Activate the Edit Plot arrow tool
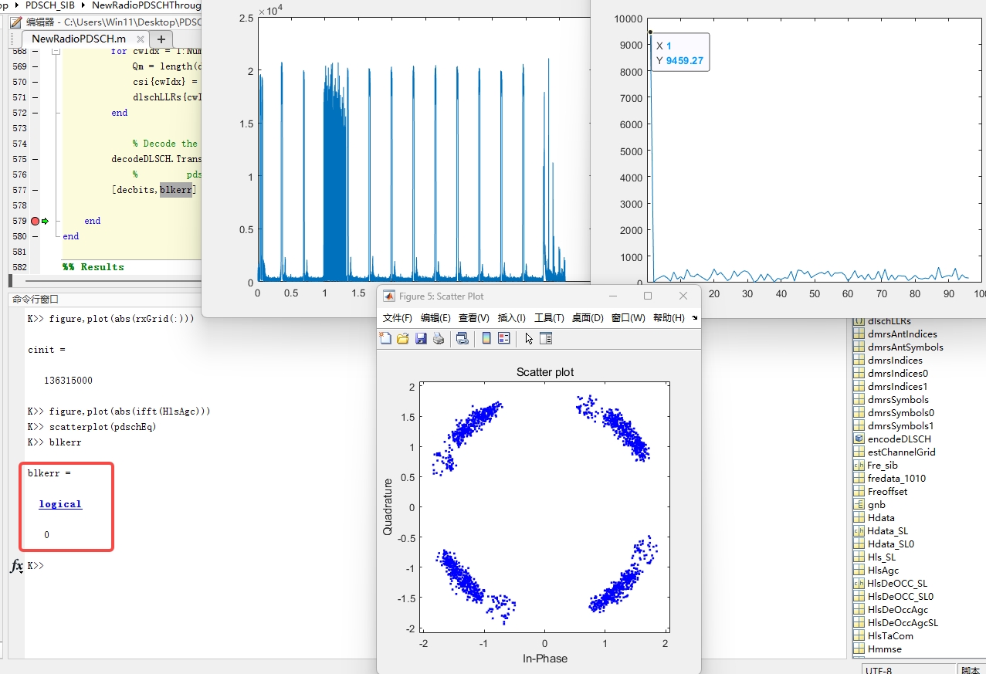Screen dimensions: 986x674 click(x=529, y=338)
